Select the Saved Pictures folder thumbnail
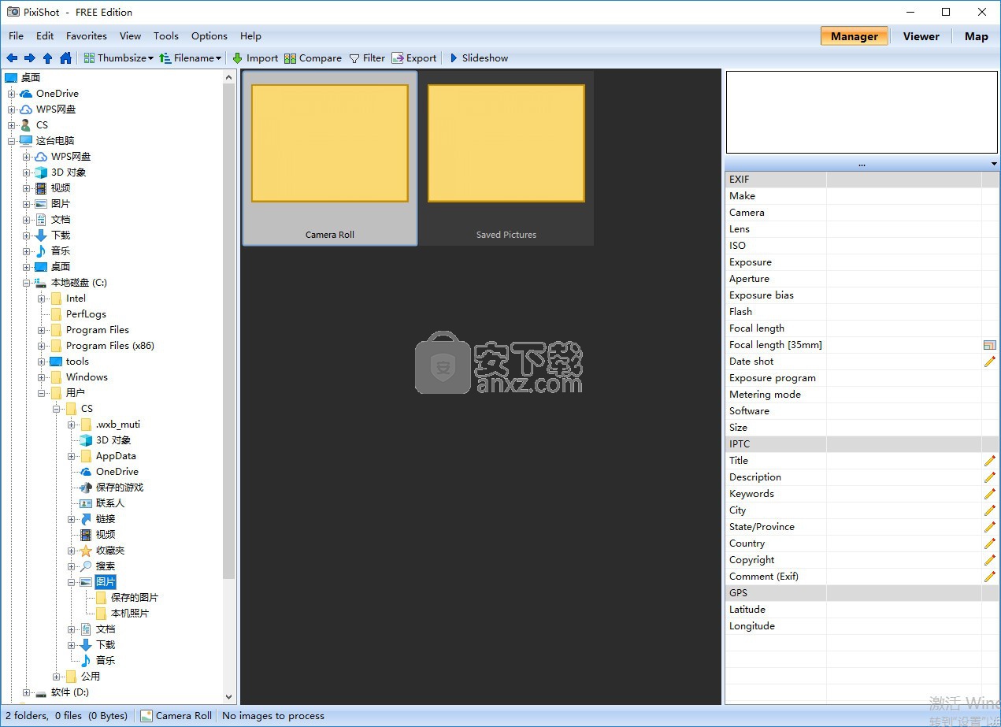Viewport: 1001px width, 727px height. [x=506, y=158]
